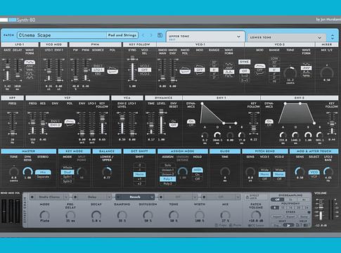Image resolution: width=341 pixels, height=253 pixels.
Task: Go to previous patch with left arrow
Action: pyautogui.click(x=143, y=35)
